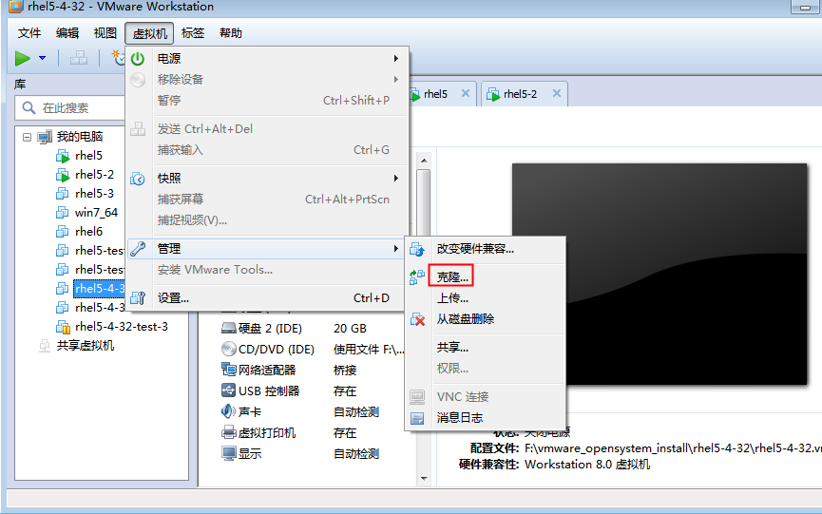Open the 帮助 menu
The image size is (822, 514).
click(231, 33)
